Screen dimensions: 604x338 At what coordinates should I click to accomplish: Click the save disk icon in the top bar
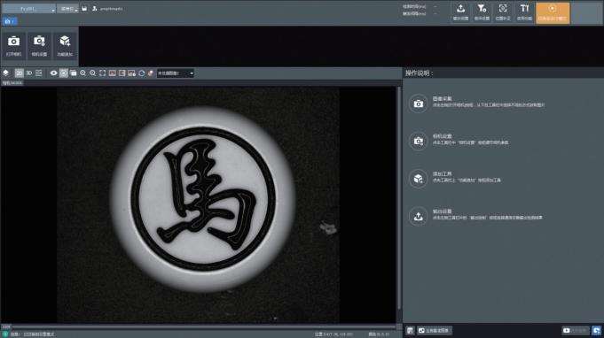click(84, 8)
